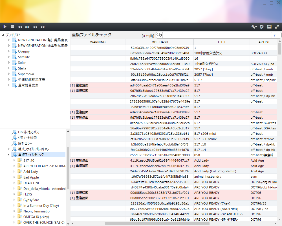Screen dimensions: 282x226
Task: Click the table's scroll-down arrow
Action: tap(279, 219)
